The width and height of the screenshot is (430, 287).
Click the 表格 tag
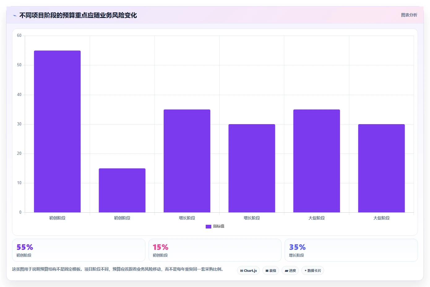[x=271, y=271]
